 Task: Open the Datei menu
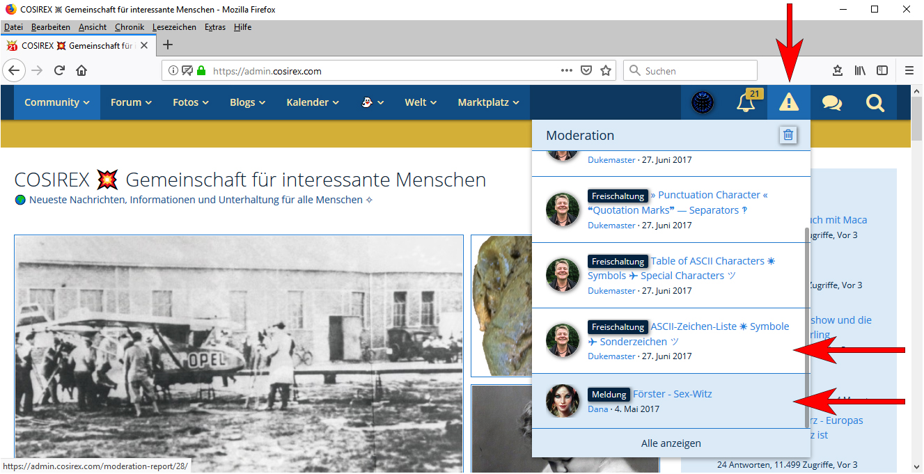point(13,27)
